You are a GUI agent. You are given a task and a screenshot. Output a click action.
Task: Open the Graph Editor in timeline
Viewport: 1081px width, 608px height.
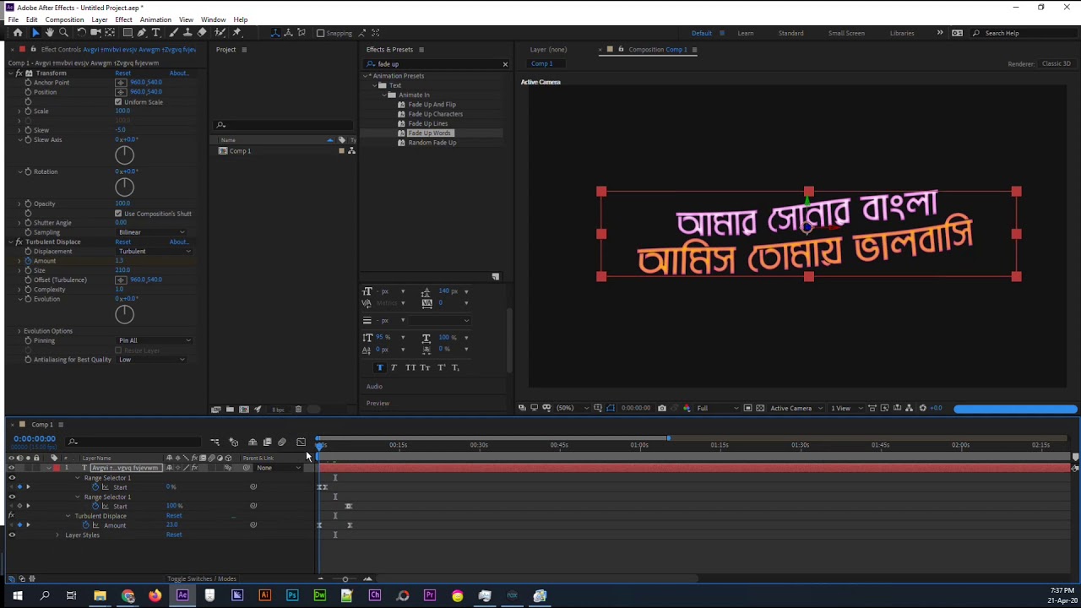pyautogui.click(x=301, y=442)
